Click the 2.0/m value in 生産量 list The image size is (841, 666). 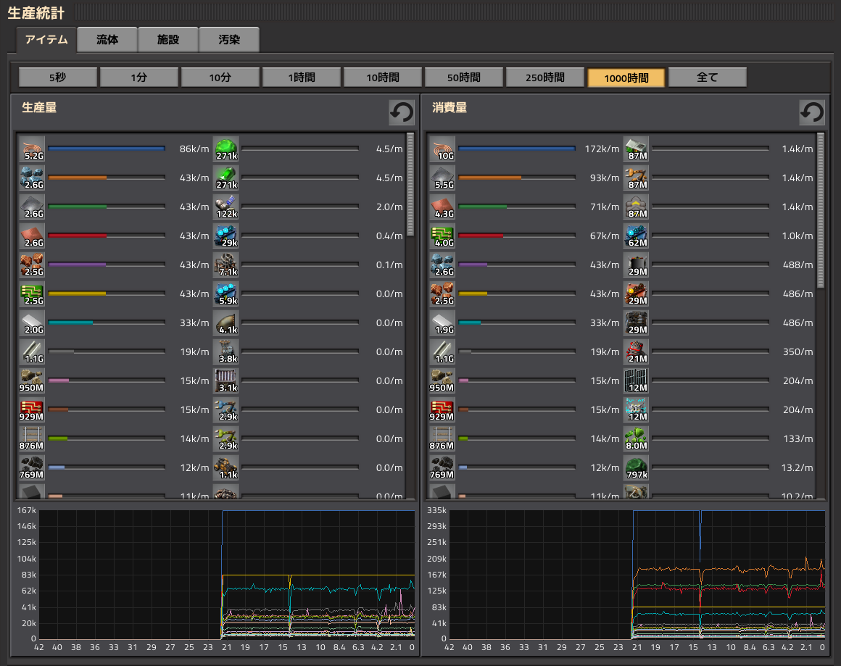click(x=389, y=207)
